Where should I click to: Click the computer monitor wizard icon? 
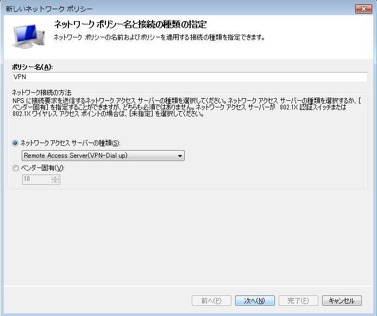pyautogui.click(x=28, y=36)
